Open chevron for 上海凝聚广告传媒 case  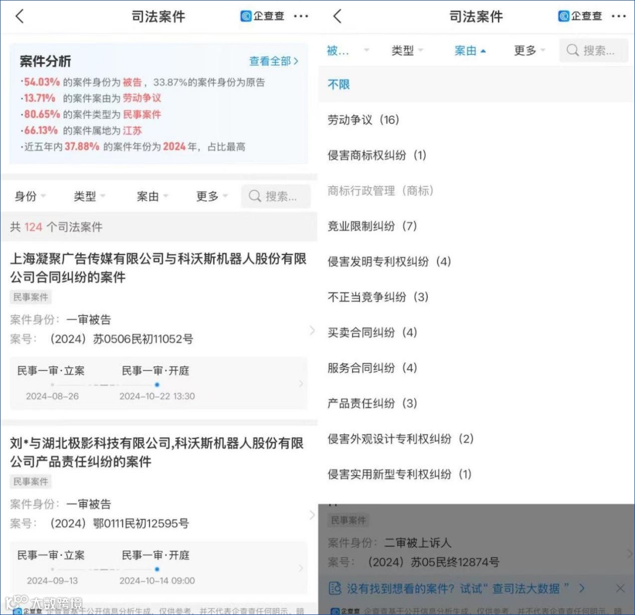point(312,331)
